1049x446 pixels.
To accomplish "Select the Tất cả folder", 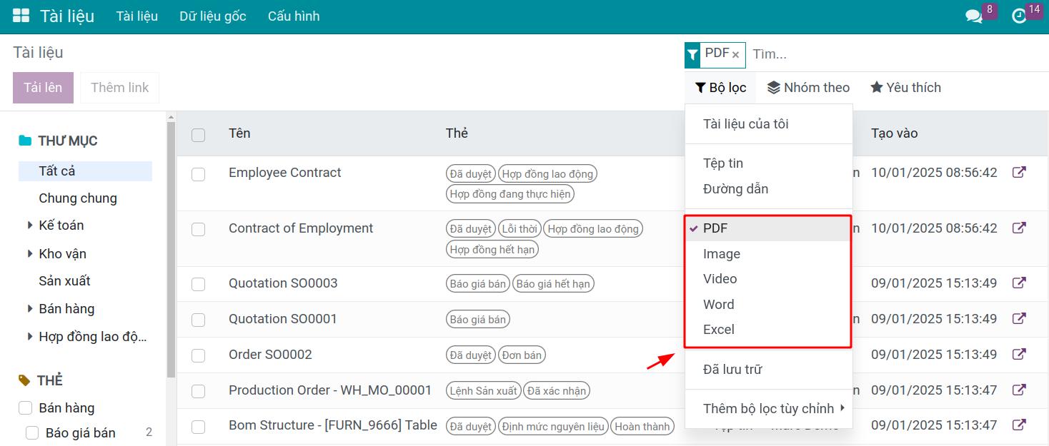I will click(85, 171).
